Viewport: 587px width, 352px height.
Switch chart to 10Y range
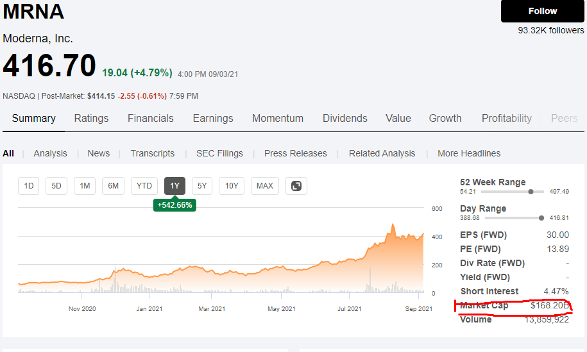(x=232, y=186)
